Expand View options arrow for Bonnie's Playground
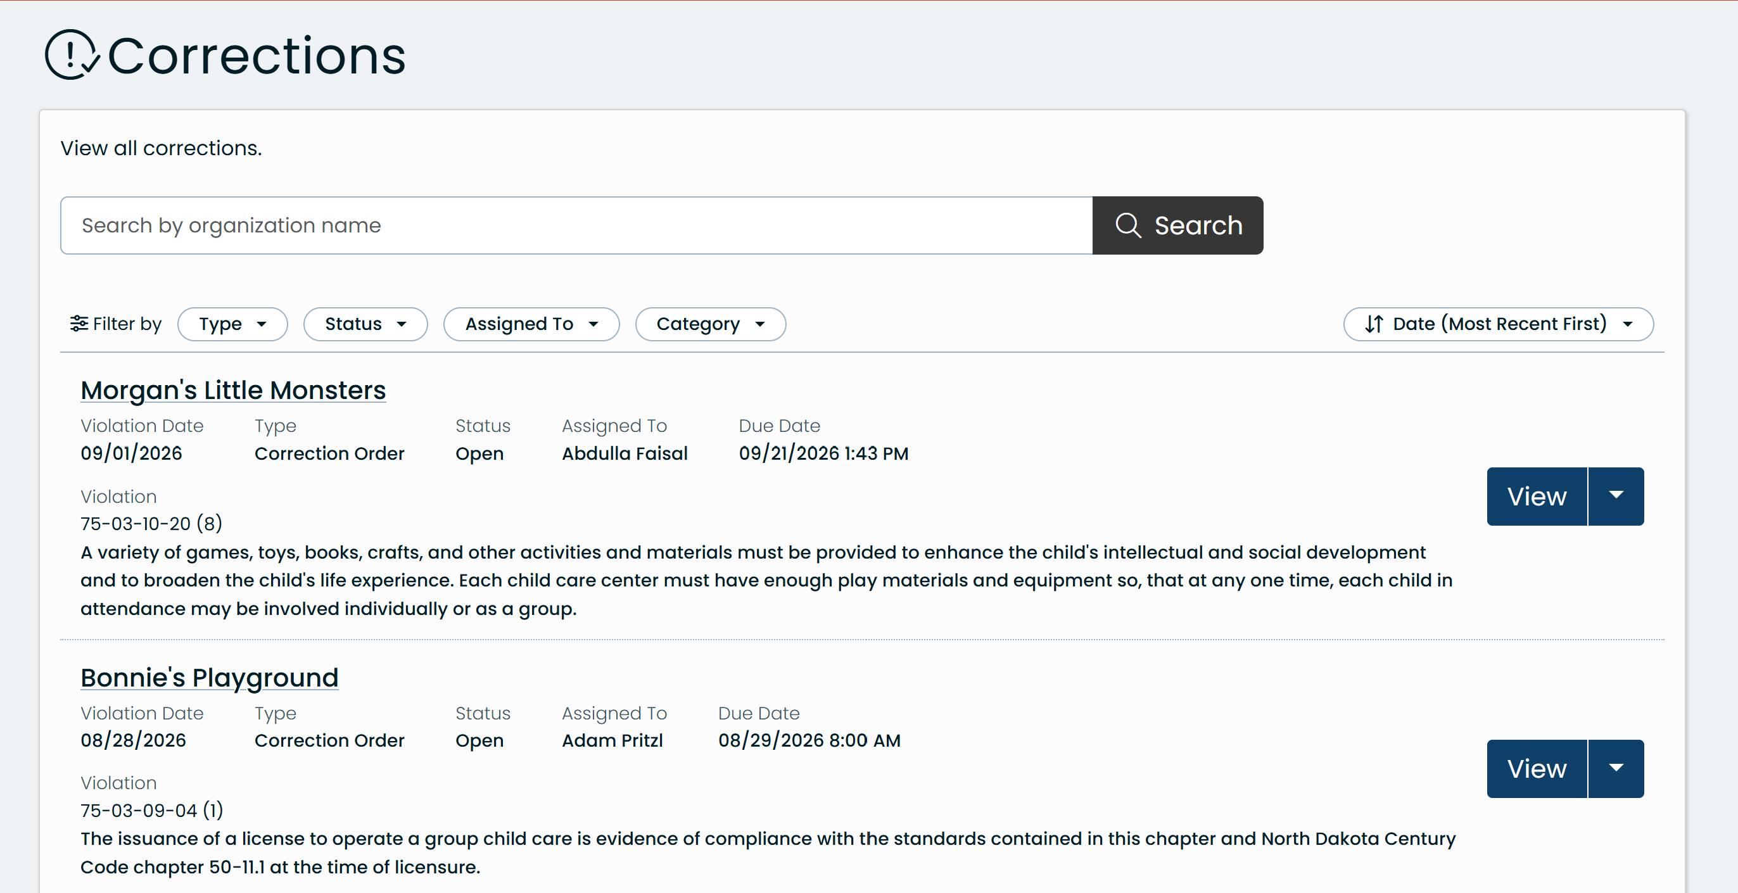This screenshot has height=893, width=1738. tap(1616, 769)
